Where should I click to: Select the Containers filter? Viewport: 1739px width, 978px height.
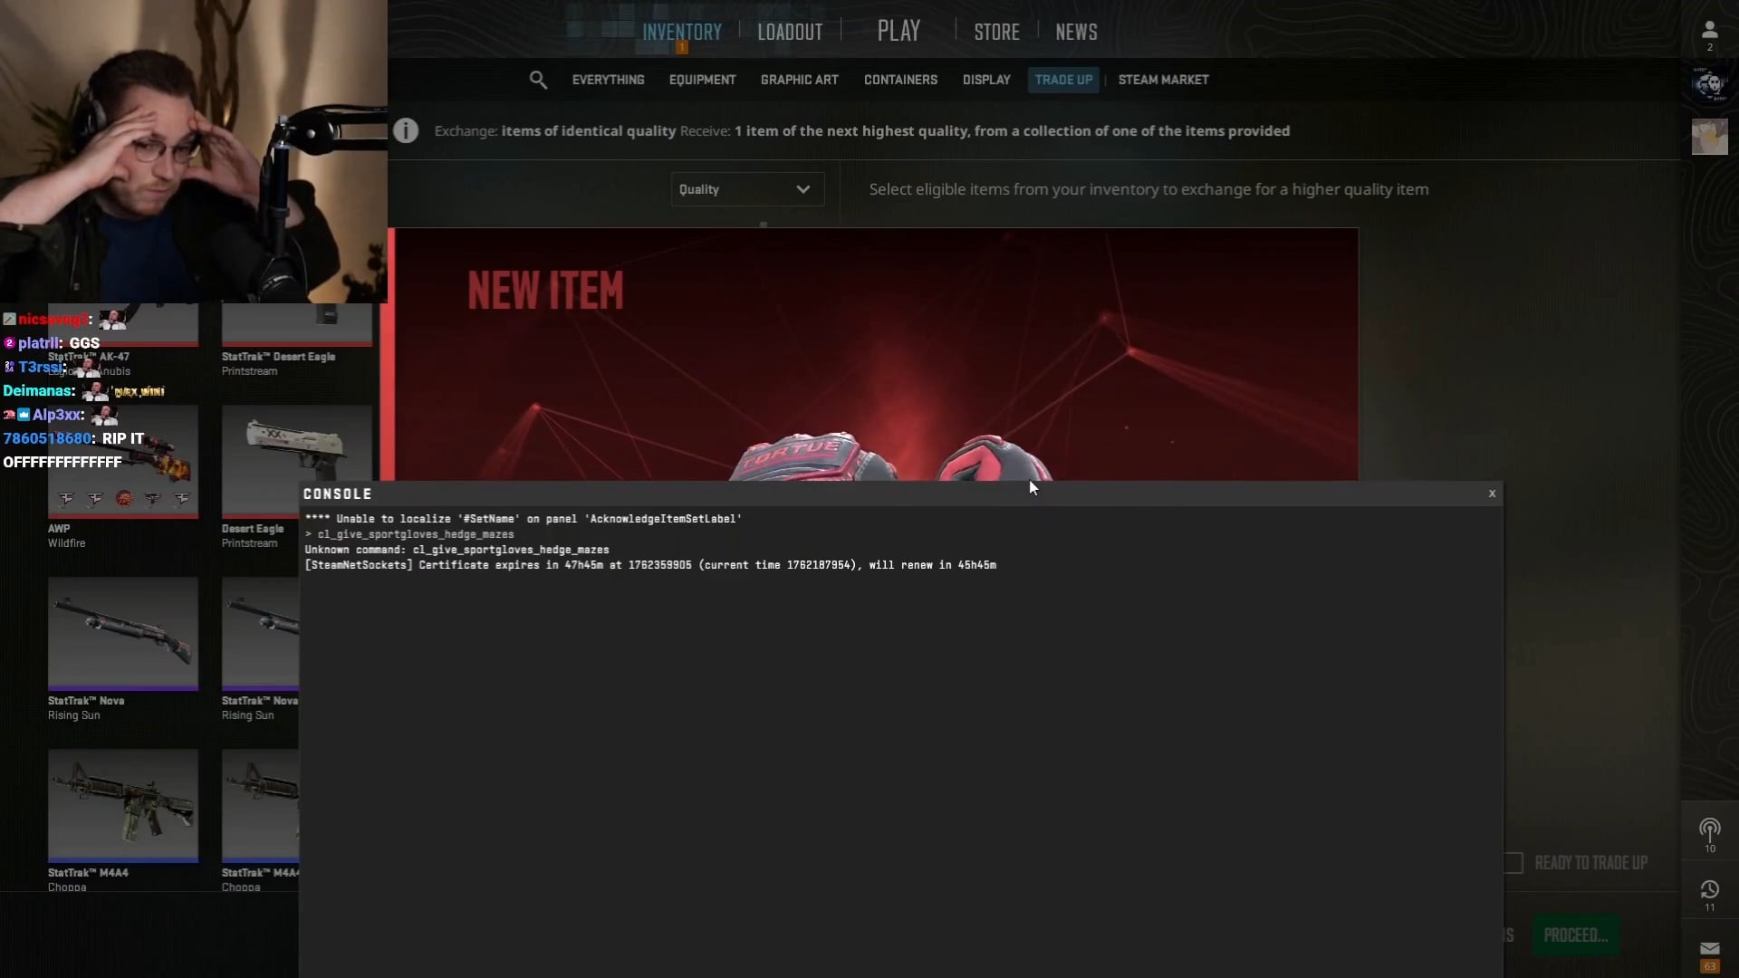tap(900, 80)
